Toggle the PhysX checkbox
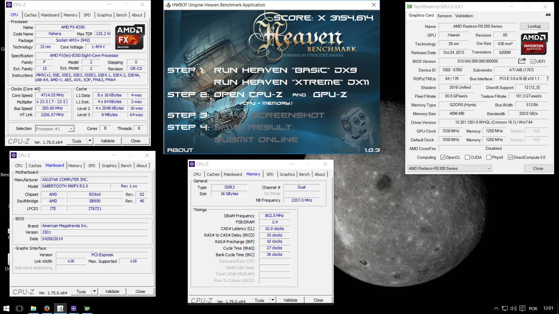Screen dimensions: 559x314 coord(489,157)
